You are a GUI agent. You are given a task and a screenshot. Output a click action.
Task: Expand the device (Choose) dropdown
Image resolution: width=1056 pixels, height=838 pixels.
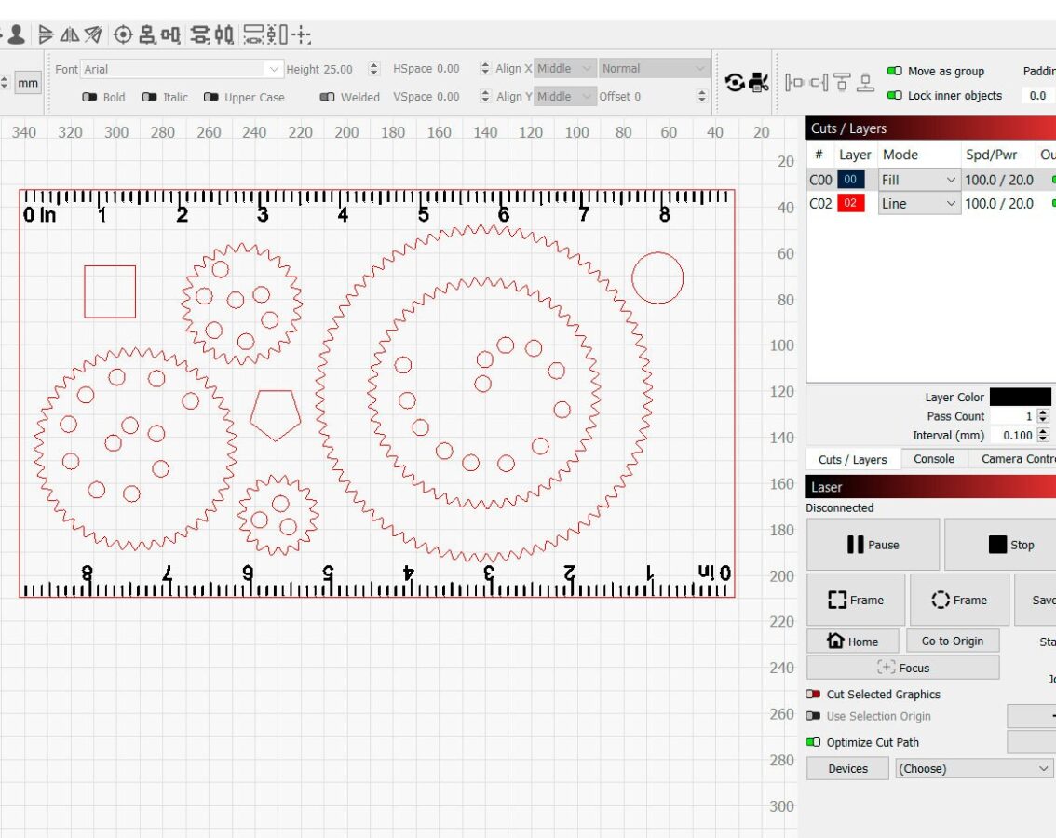pos(974,768)
